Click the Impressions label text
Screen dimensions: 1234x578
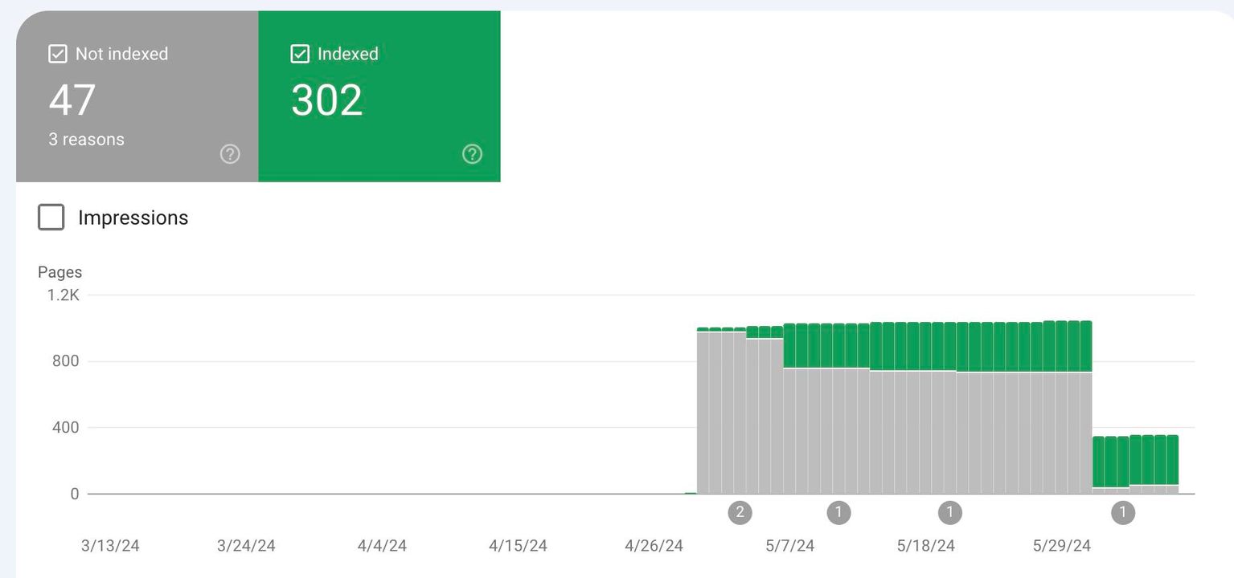pyautogui.click(x=133, y=218)
